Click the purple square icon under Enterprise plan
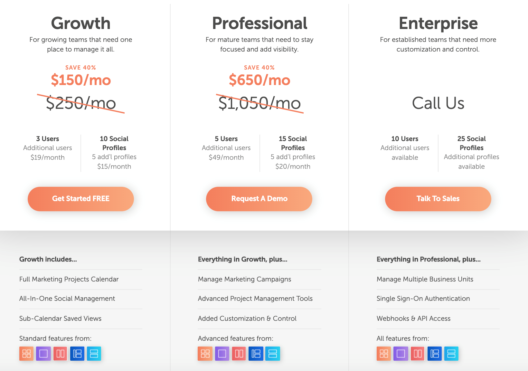The height and width of the screenshot is (371, 528). coord(401,353)
